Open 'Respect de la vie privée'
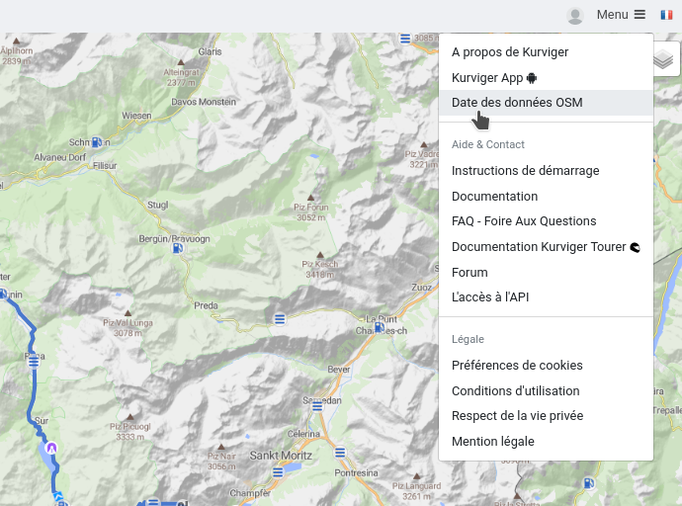This screenshot has width=682, height=506. (546, 416)
